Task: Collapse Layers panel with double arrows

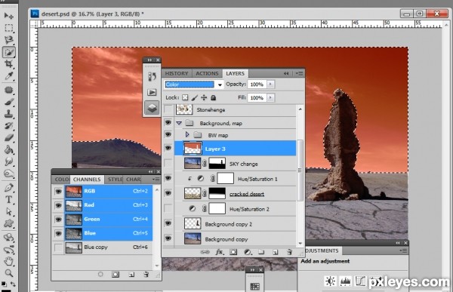Action: (286, 74)
